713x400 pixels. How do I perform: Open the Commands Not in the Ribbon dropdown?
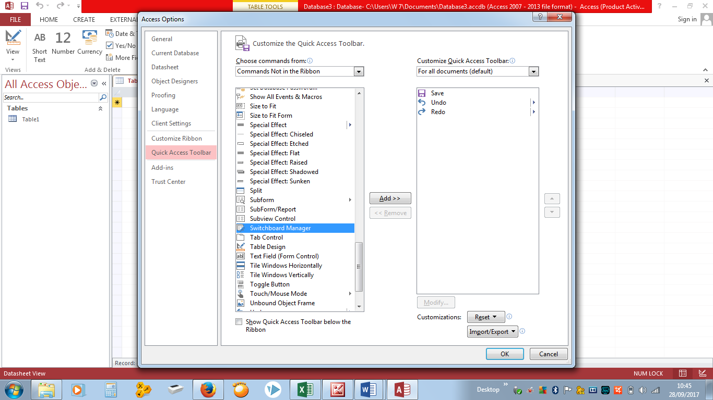tap(359, 71)
